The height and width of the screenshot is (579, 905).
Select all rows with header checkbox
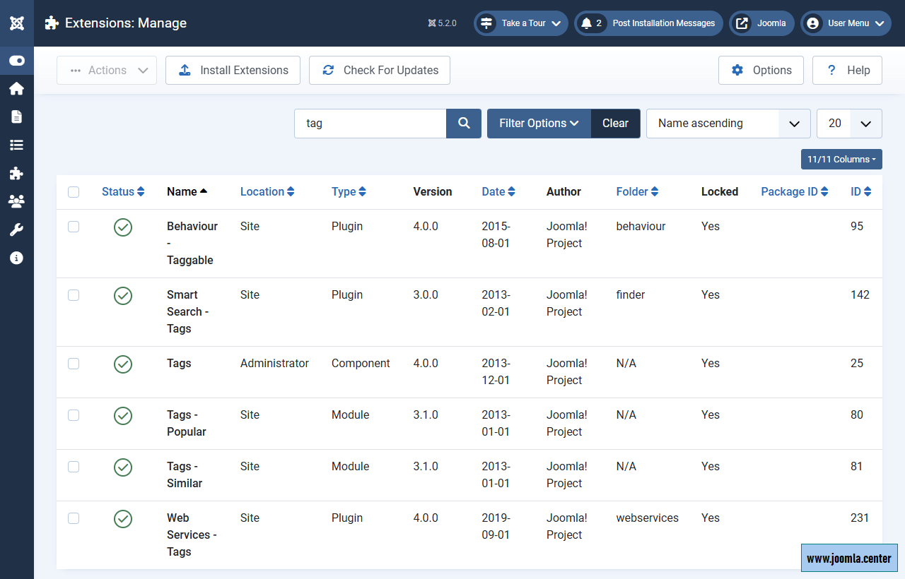pos(74,192)
